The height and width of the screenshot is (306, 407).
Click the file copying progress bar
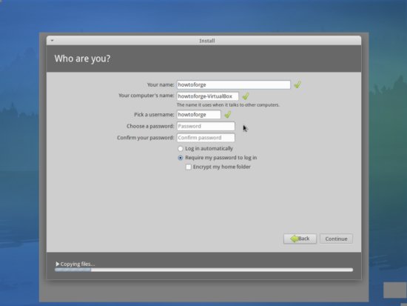[203, 270]
